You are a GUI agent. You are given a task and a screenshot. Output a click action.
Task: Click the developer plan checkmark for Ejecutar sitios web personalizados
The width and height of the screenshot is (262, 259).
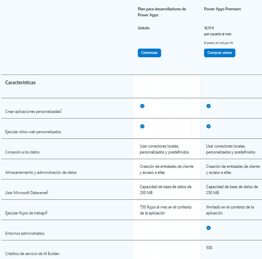coord(142,126)
